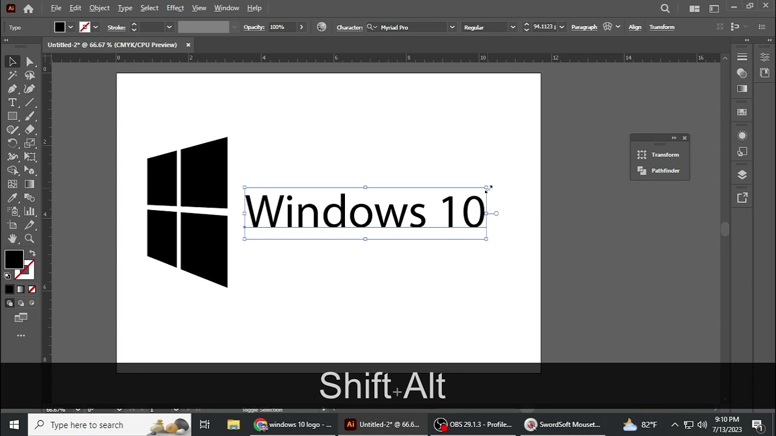Screen dimensions: 776x436
Task: Swap fill and stroke colors
Action: 32,253
